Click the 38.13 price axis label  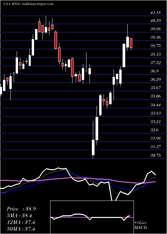pos(156,54)
